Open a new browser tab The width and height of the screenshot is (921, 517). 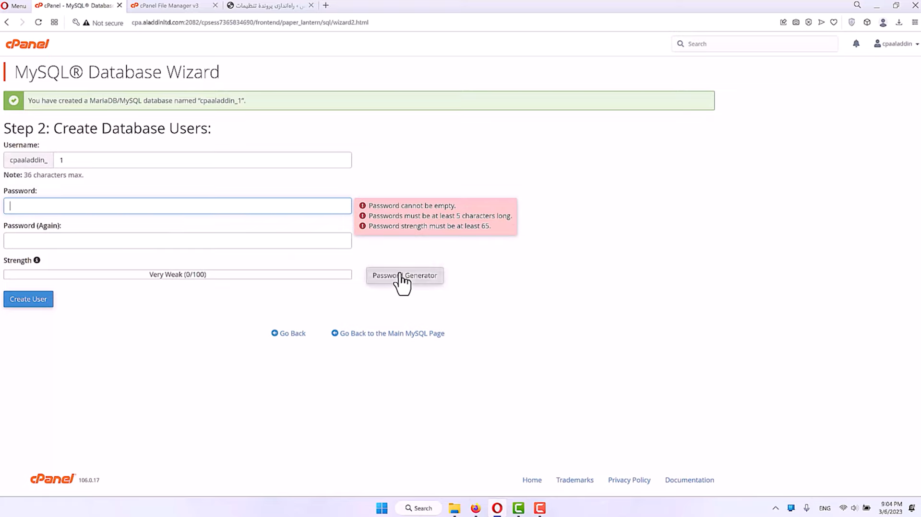click(326, 6)
